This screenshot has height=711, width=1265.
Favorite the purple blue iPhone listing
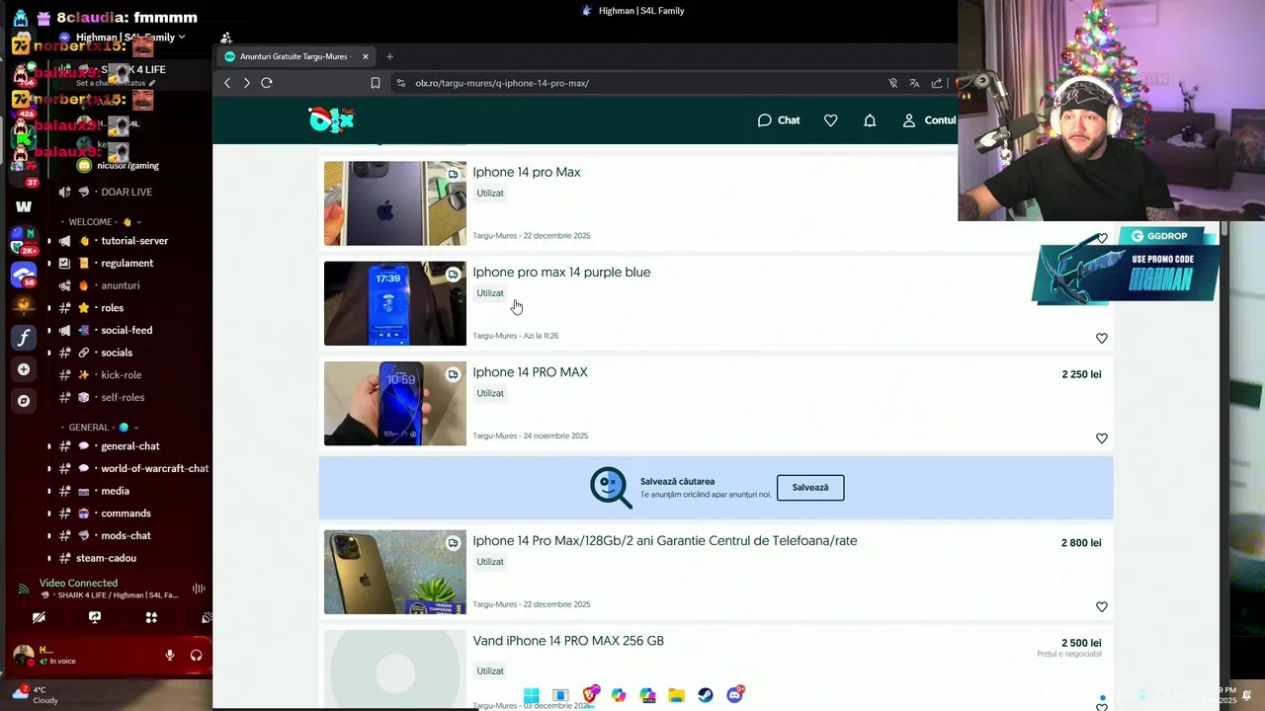click(1102, 339)
